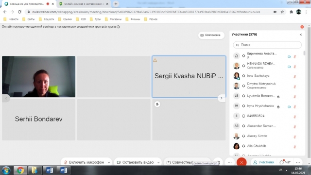Select the woman's webcam video tile
Image resolution: width=311 pixels, height=175 pixels.
click(x=39, y=77)
